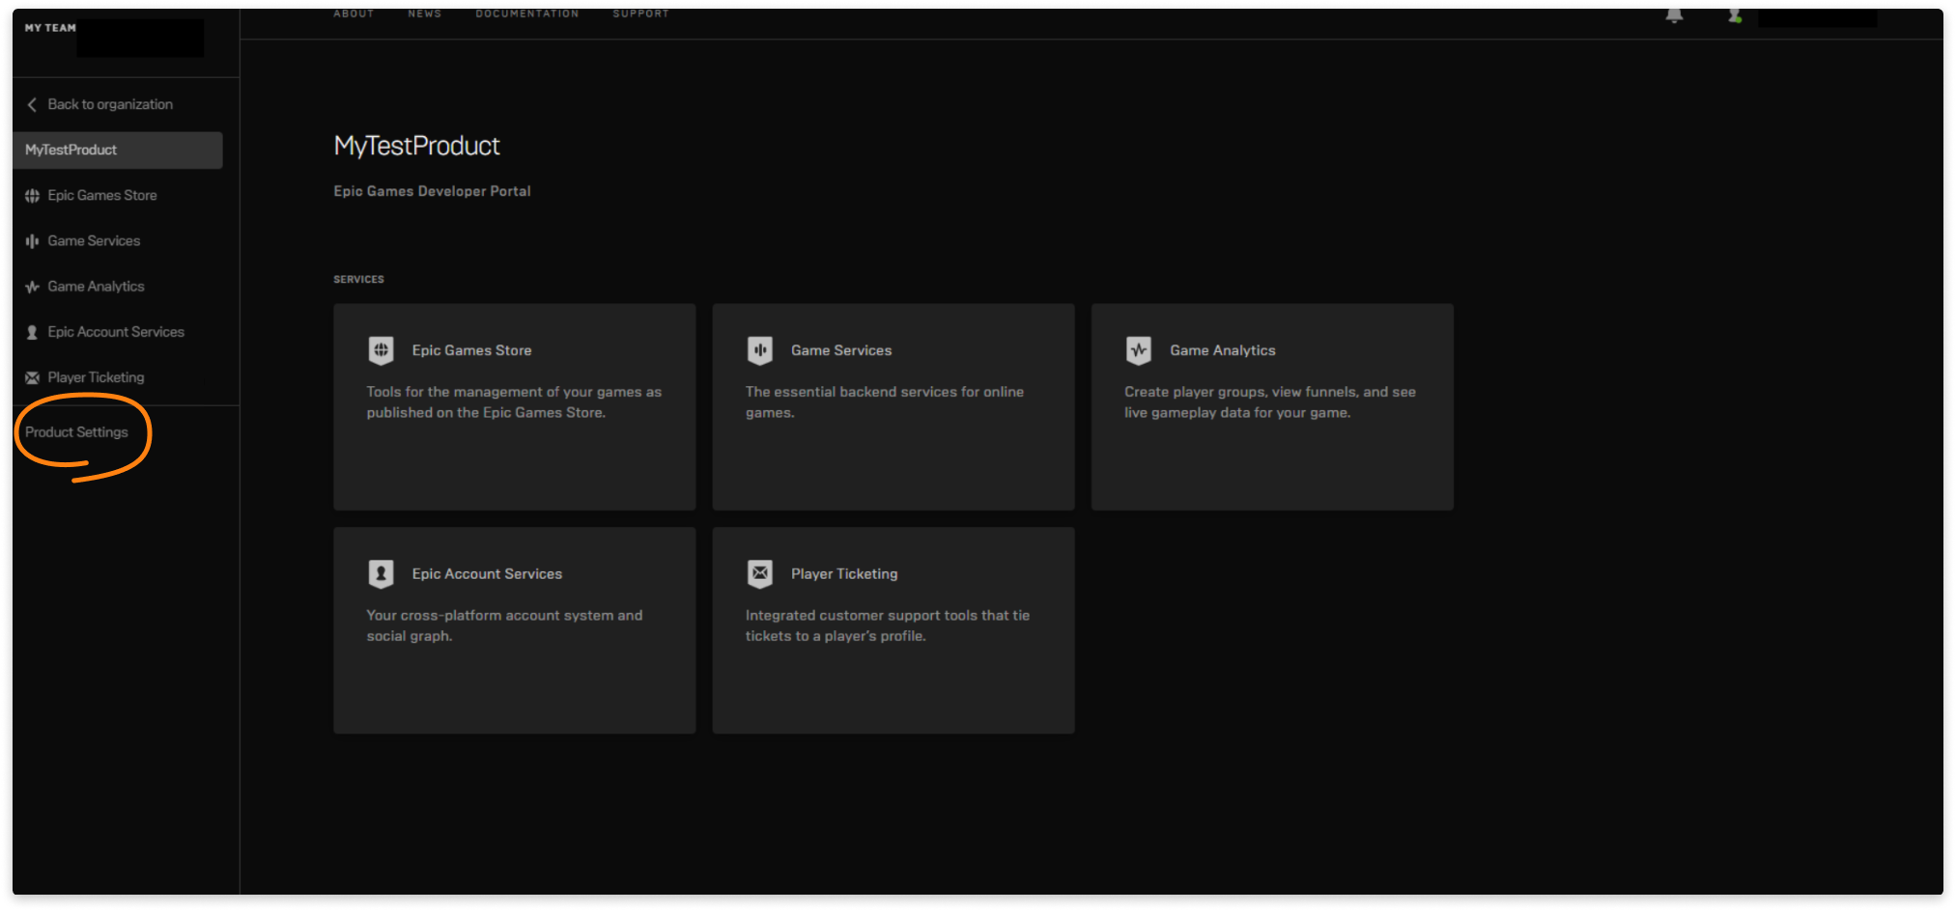The height and width of the screenshot is (912, 1956).
Task: Click the Game Services card icon
Action: (760, 350)
